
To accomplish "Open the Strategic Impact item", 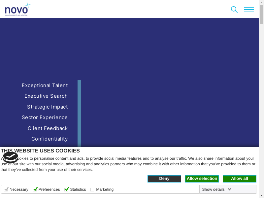I will point(47,107).
